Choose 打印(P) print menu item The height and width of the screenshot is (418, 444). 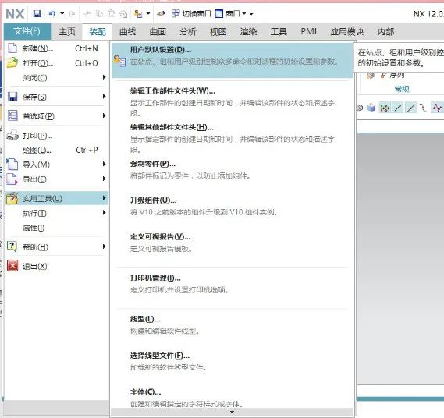pyautogui.click(x=56, y=136)
